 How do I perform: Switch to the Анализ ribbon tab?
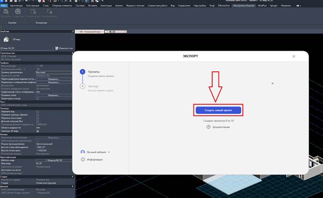click(x=119, y=6)
